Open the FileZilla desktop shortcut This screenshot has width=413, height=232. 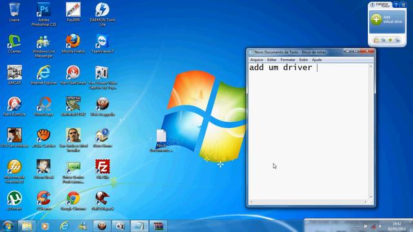tap(103, 169)
